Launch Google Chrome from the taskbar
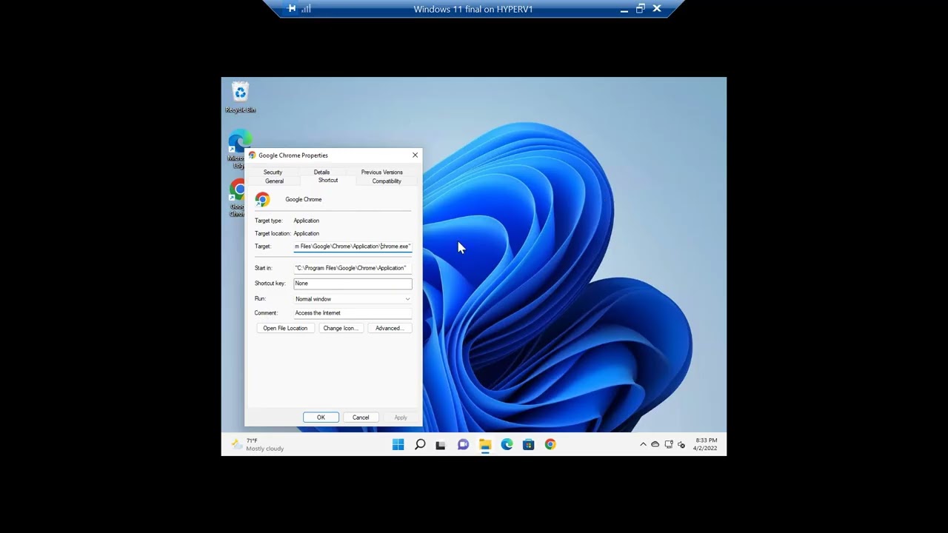 pyautogui.click(x=550, y=444)
